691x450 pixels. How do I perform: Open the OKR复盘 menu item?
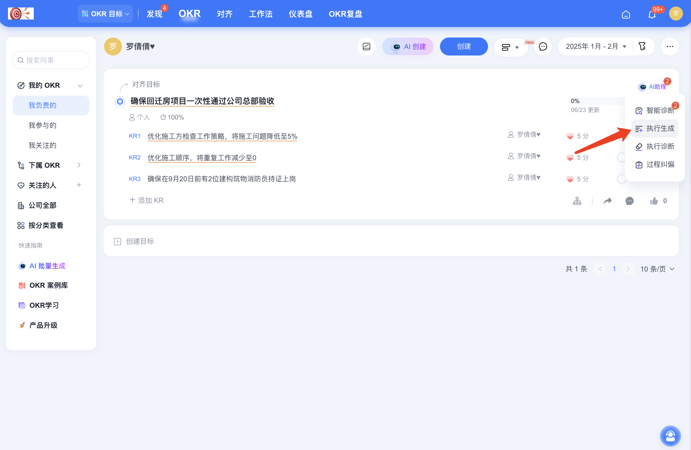345,14
